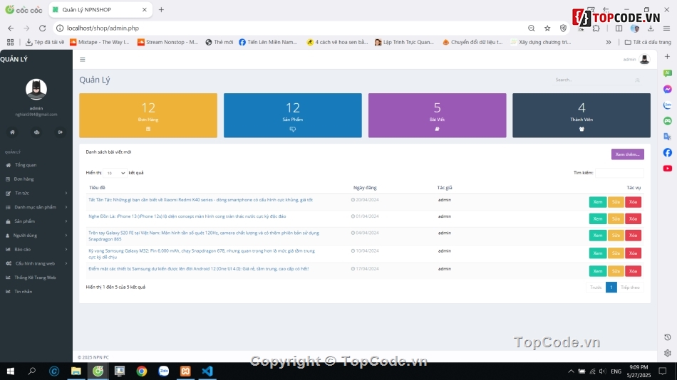Click the zoom magnifier icon in address bar
Image resolution: width=677 pixels, height=380 pixels.
(x=532, y=28)
